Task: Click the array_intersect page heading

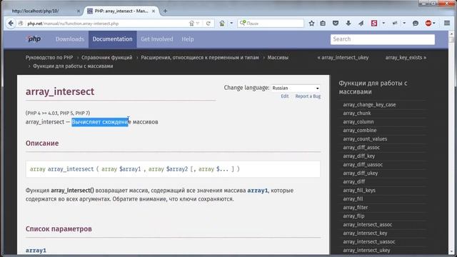Action: 60,91
